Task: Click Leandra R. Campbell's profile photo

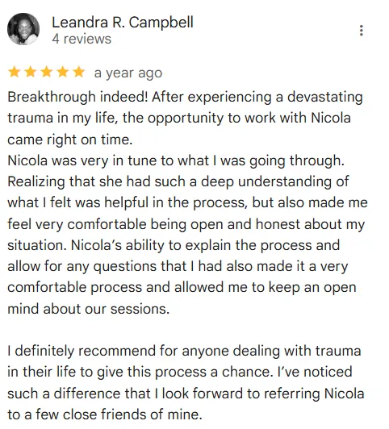Action: click(x=23, y=29)
